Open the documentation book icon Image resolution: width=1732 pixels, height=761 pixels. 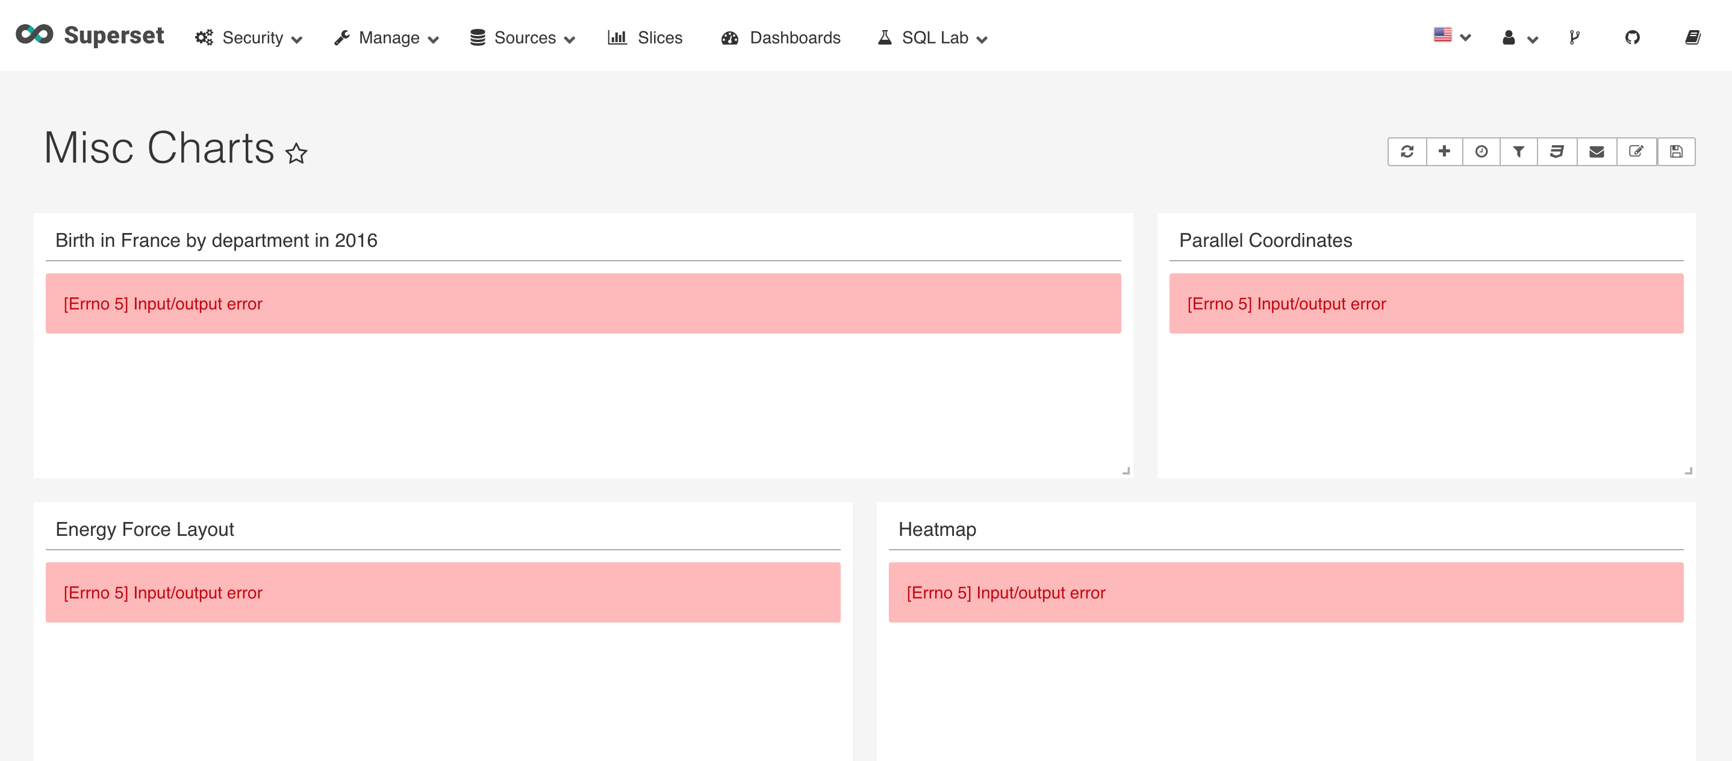1692,38
